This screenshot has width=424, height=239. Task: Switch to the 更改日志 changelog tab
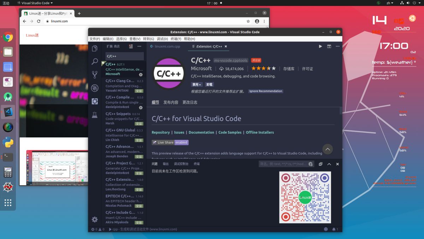pyautogui.click(x=190, y=102)
